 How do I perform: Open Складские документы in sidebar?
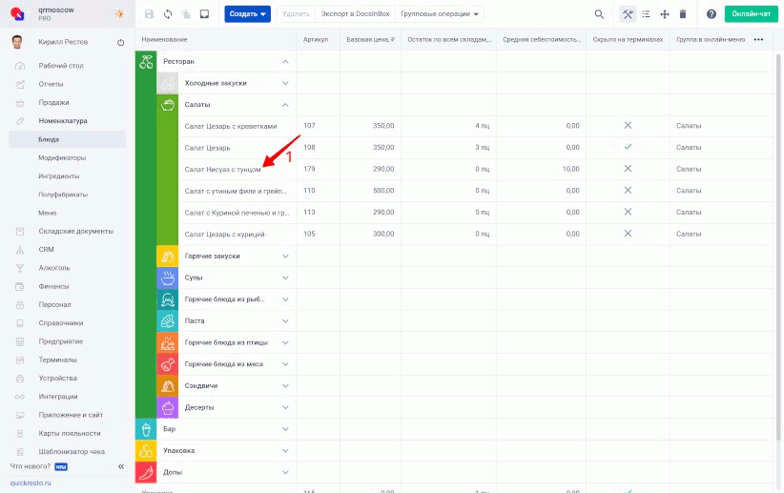[76, 231]
